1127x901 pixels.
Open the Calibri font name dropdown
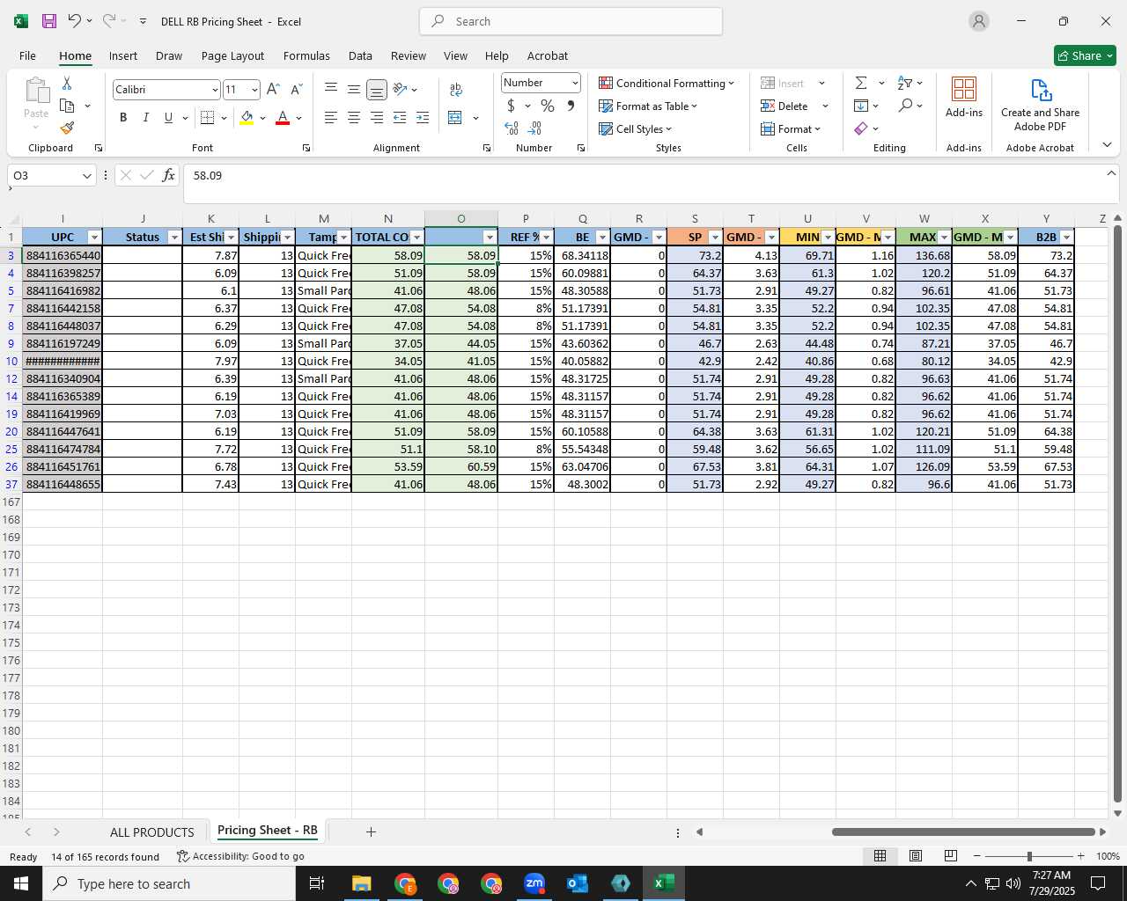coord(214,90)
